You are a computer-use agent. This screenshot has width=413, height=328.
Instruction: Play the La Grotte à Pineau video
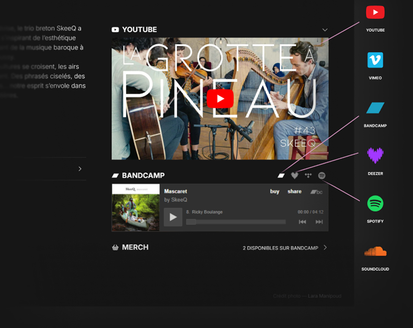(x=220, y=99)
